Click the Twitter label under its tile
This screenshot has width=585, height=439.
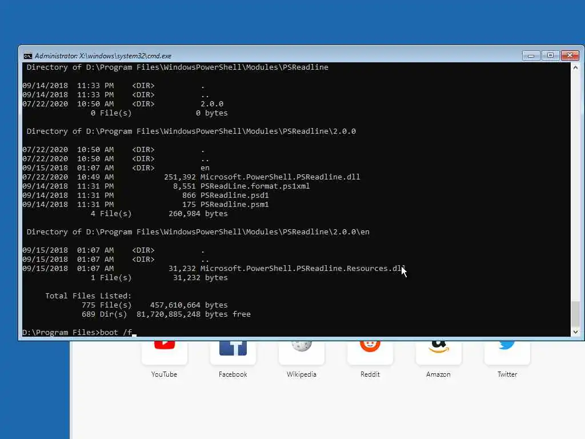(507, 374)
